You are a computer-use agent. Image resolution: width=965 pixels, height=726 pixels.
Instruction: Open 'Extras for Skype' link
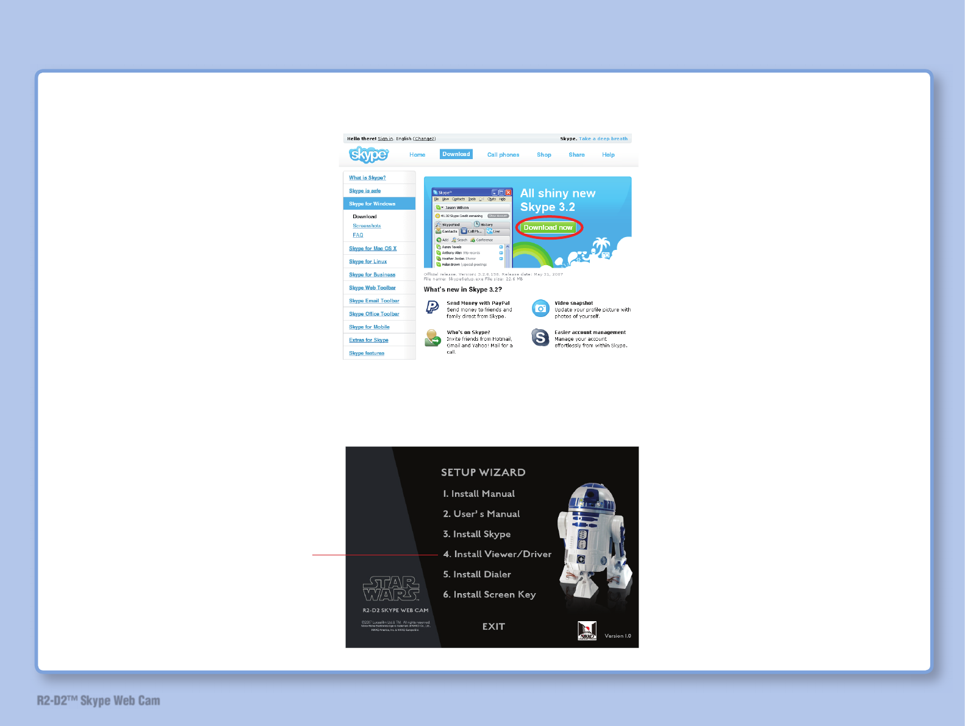[368, 340]
